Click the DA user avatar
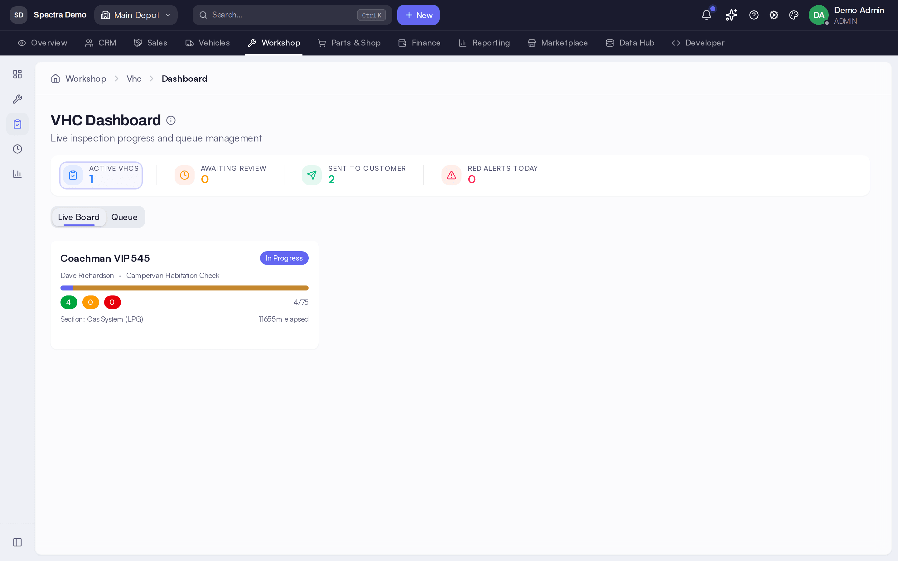Image resolution: width=898 pixels, height=561 pixels. click(x=818, y=15)
